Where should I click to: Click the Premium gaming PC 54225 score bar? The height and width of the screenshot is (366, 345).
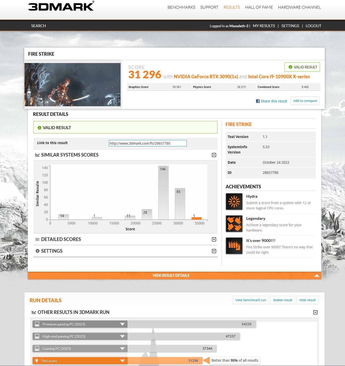(192, 324)
